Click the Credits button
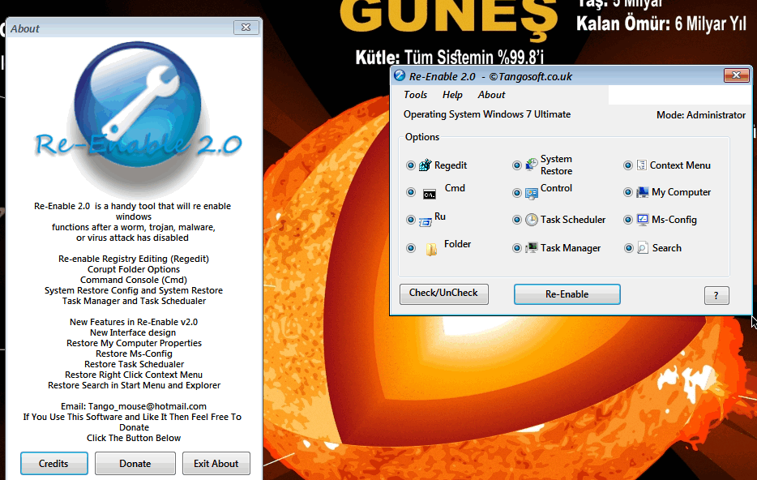 tap(53, 464)
